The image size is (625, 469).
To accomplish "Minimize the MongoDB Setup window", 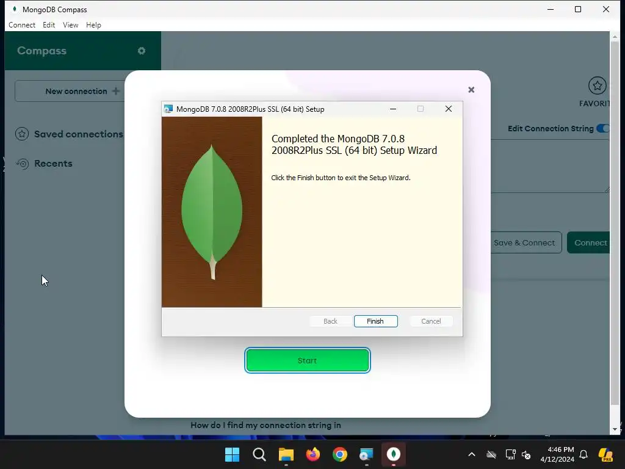I will [x=393, y=109].
